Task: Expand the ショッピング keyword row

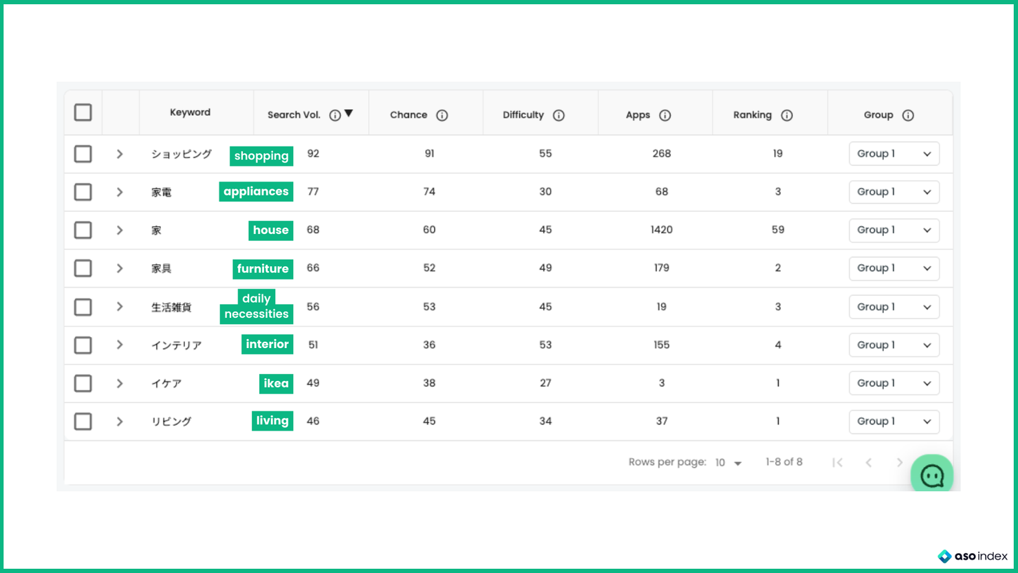Action: (120, 154)
